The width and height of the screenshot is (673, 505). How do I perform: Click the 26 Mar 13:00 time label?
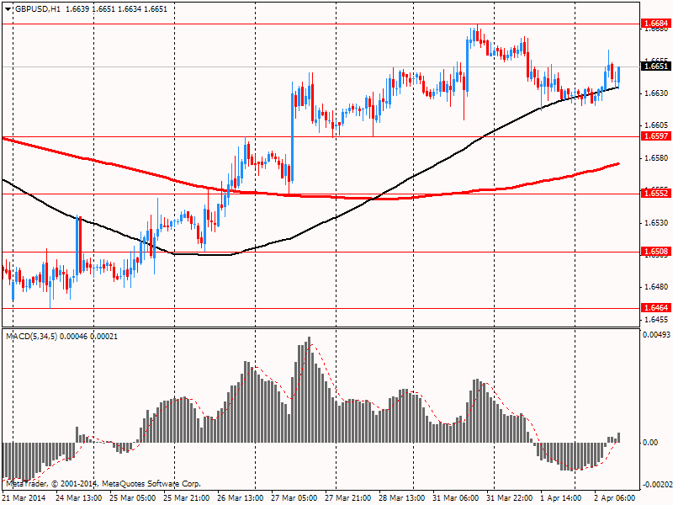241,498
